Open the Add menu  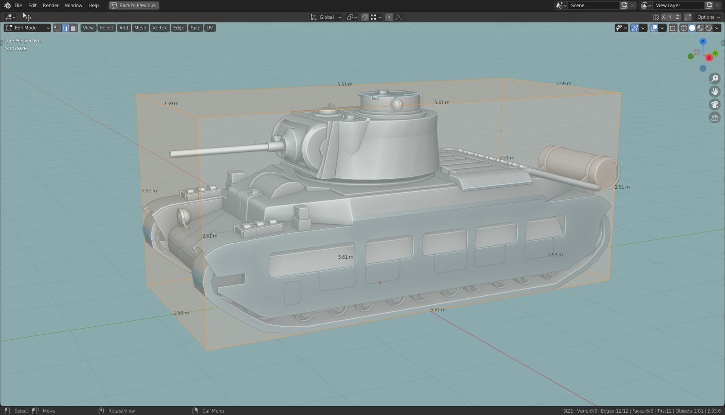123,28
